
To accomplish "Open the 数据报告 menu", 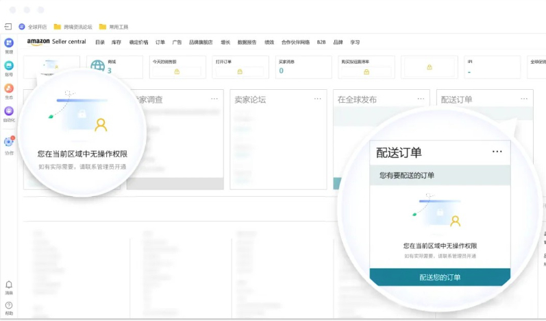I will coord(247,42).
